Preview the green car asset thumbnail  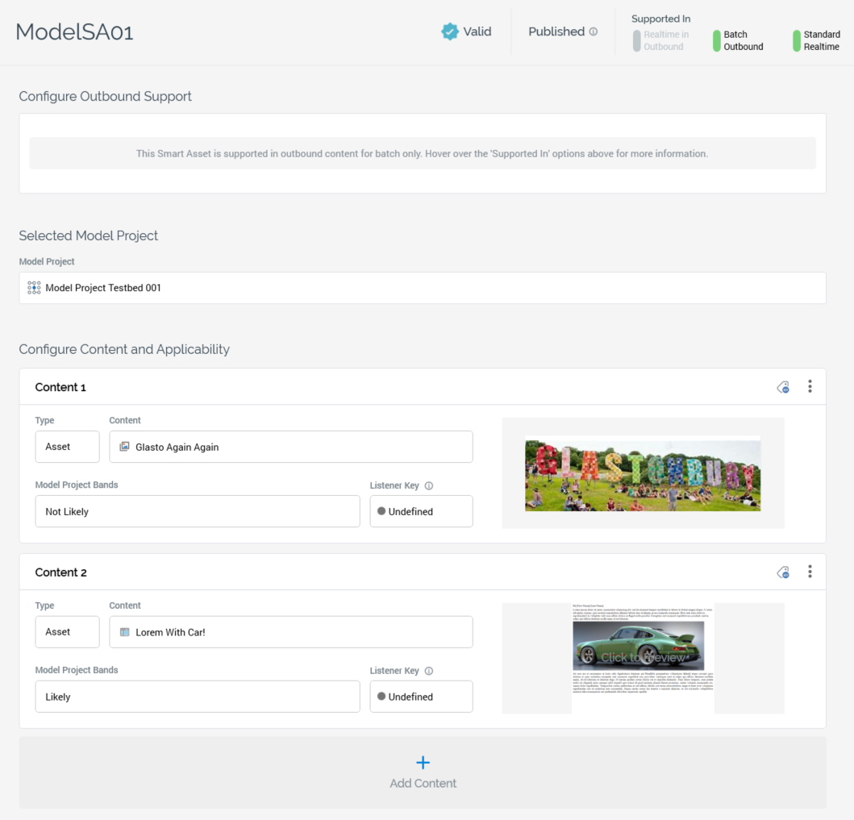(643, 657)
